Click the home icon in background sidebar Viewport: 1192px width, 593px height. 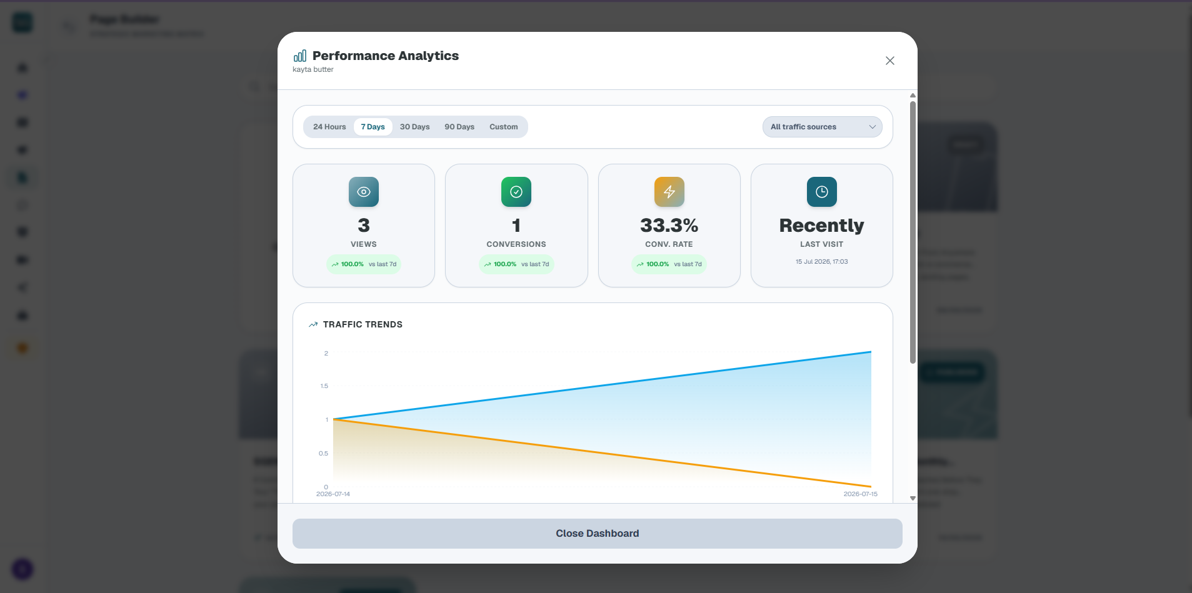[x=23, y=67]
